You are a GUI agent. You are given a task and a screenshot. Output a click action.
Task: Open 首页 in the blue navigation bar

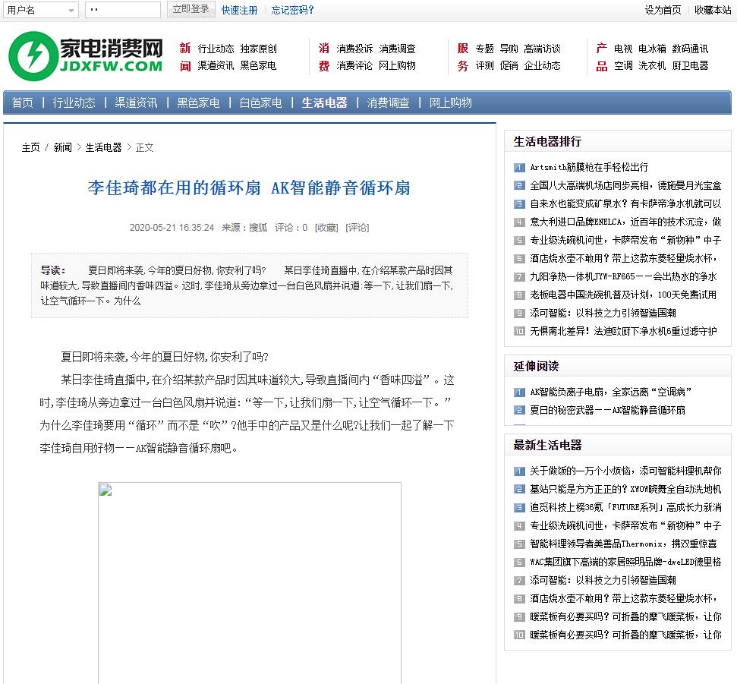pyautogui.click(x=23, y=102)
